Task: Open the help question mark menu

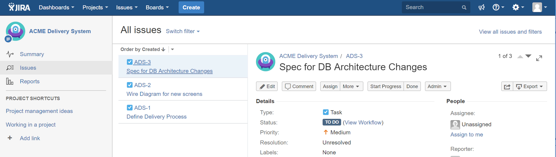Action: 498,7
